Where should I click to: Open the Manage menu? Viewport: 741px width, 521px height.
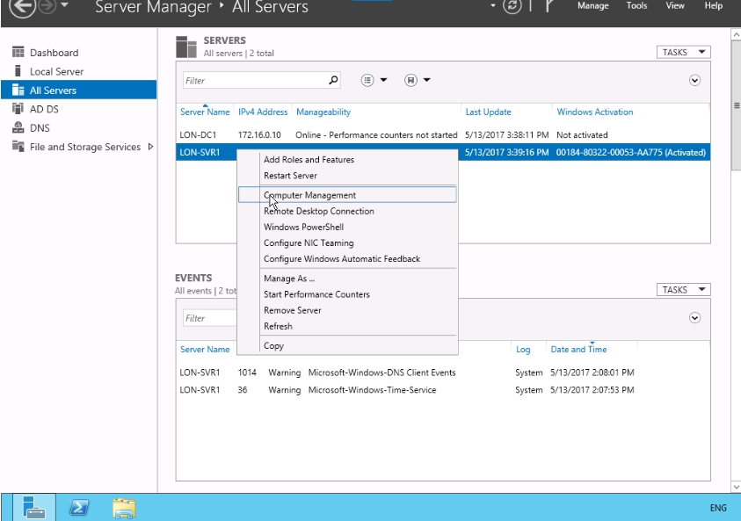point(593,5)
